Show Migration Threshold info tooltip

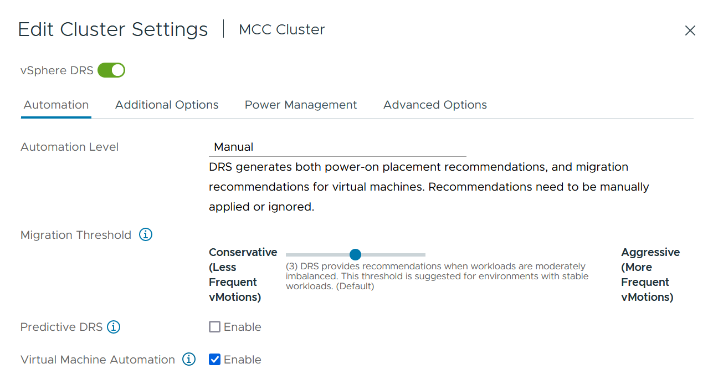(146, 235)
